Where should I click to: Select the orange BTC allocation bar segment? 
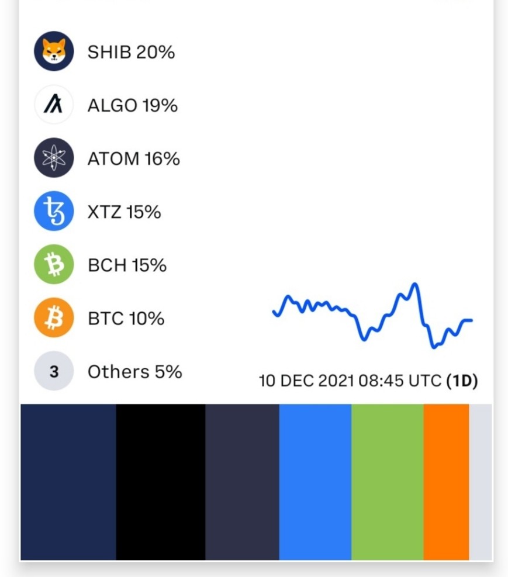(x=447, y=482)
